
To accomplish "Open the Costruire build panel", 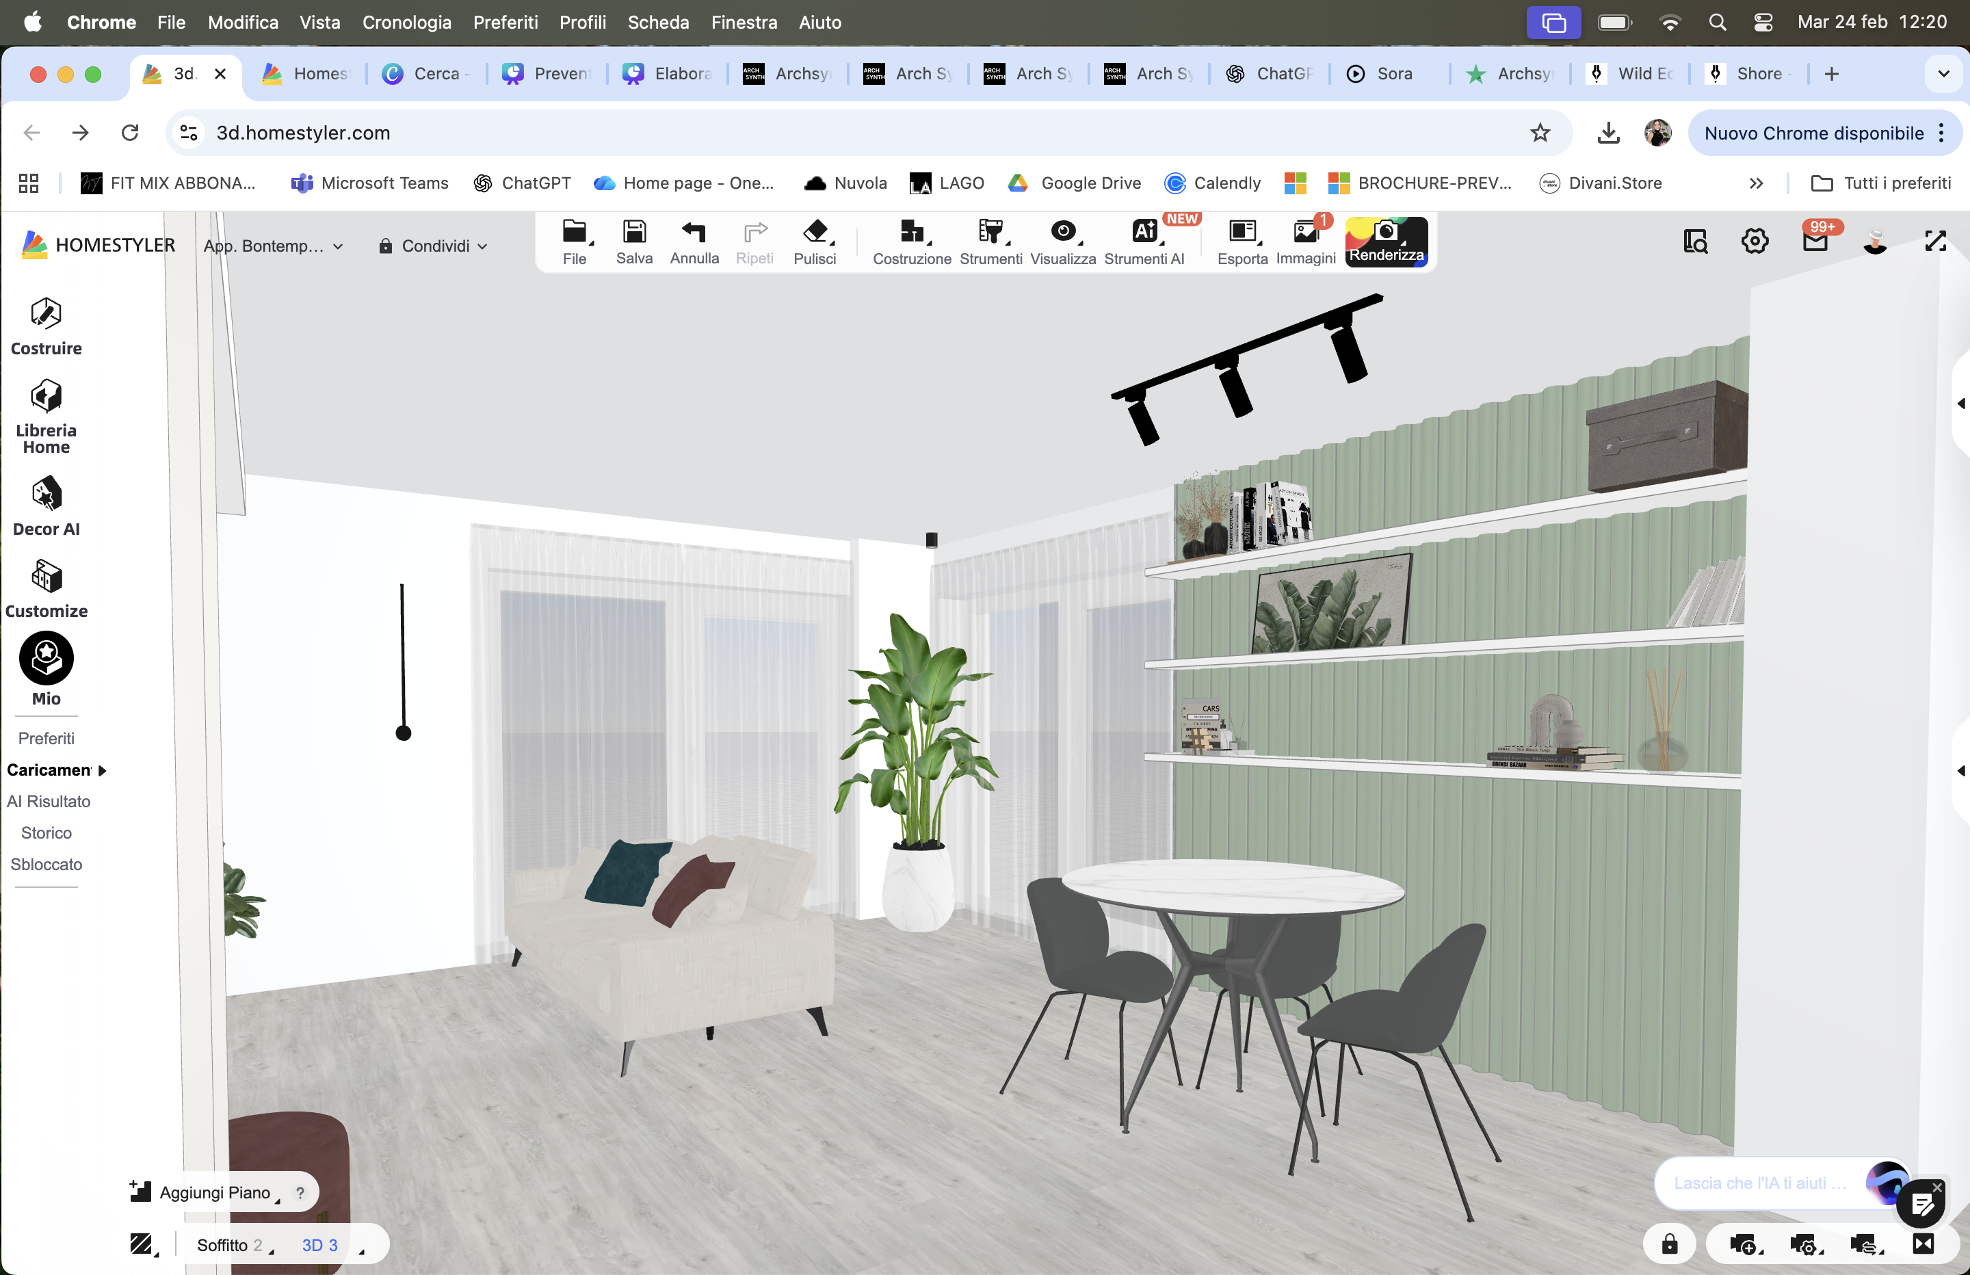I will click(47, 326).
